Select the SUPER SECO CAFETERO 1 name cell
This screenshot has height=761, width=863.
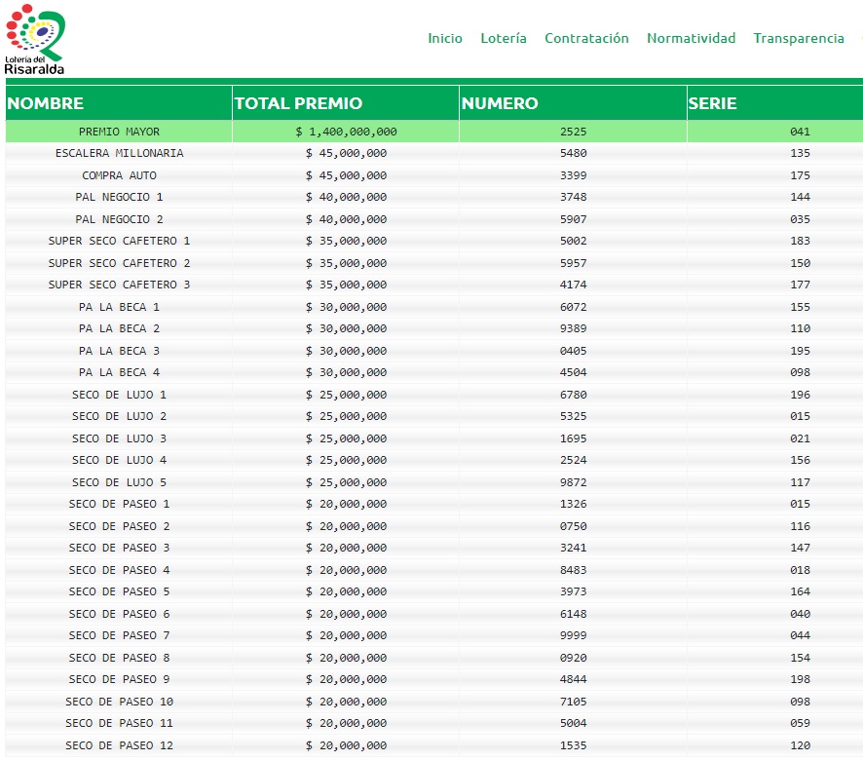click(119, 241)
